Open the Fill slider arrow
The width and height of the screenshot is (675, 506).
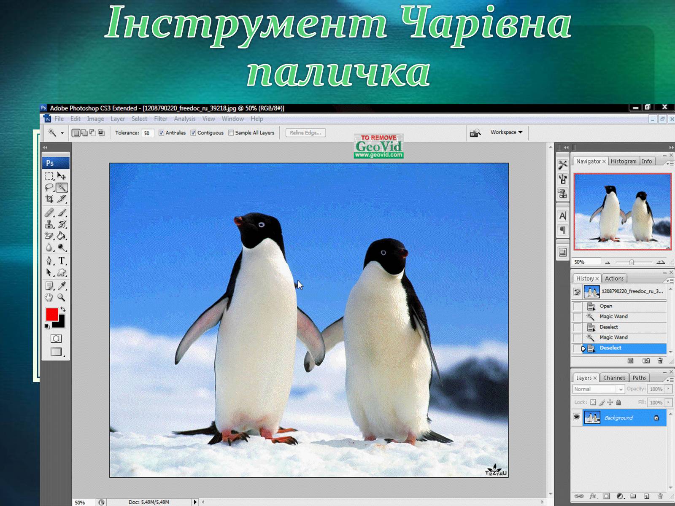tap(669, 402)
